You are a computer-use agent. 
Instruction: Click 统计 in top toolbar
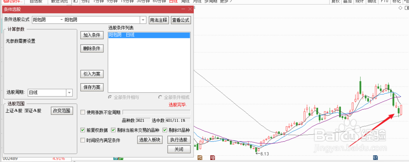point(359,1)
